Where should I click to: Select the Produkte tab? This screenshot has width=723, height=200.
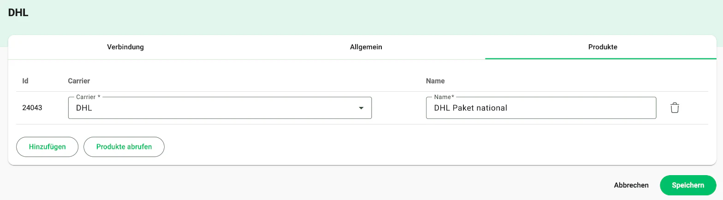603,47
